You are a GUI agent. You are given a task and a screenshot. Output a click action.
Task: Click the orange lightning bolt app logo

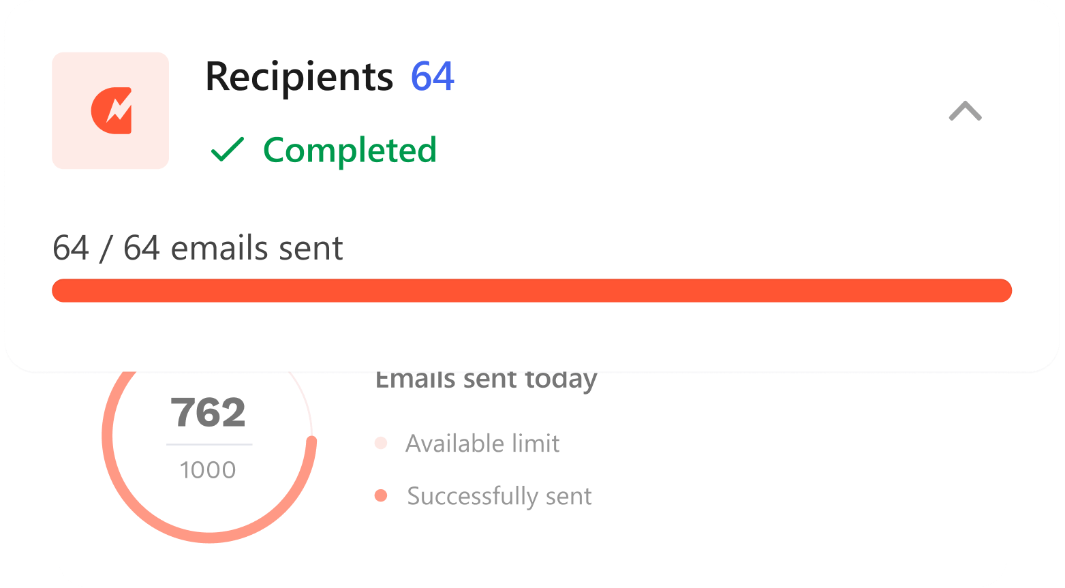click(110, 110)
